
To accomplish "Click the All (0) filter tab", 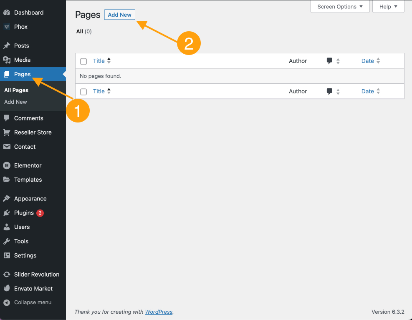I will coord(83,31).
